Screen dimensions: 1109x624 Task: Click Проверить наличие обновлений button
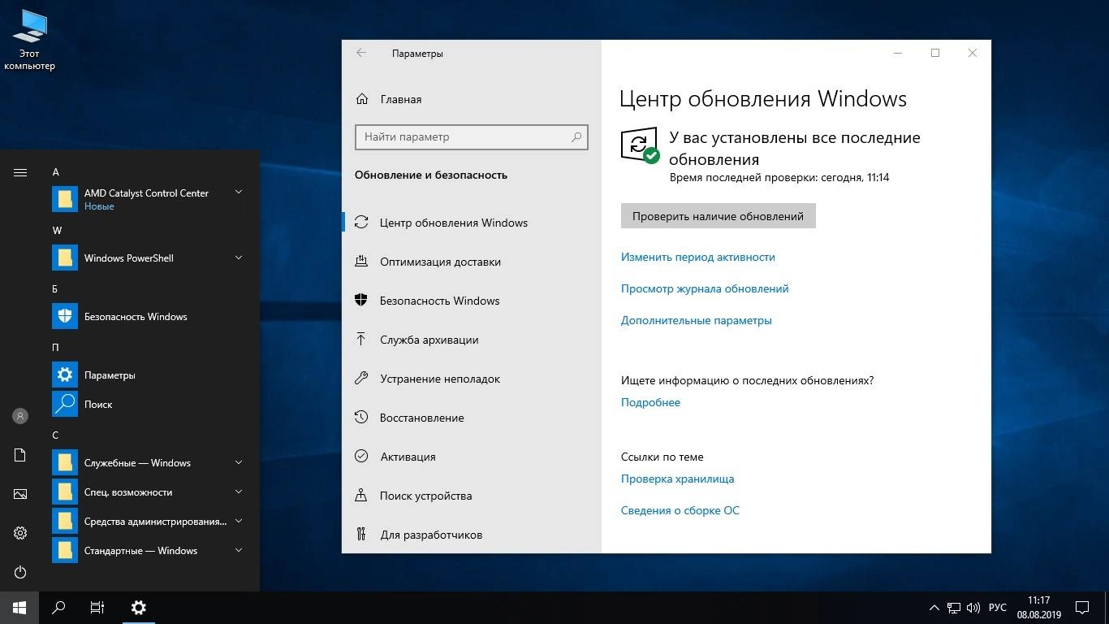[x=718, y=216]
